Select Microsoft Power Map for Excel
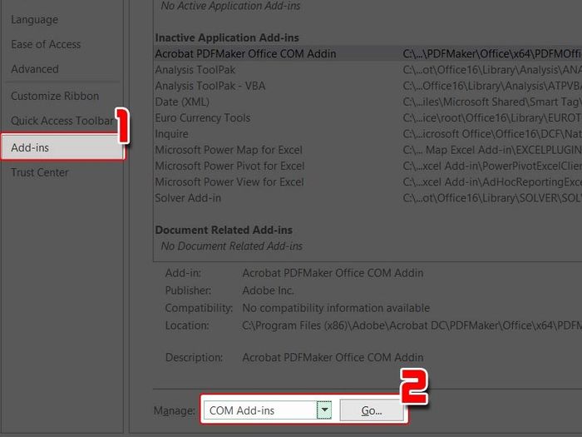 point(229,150)
